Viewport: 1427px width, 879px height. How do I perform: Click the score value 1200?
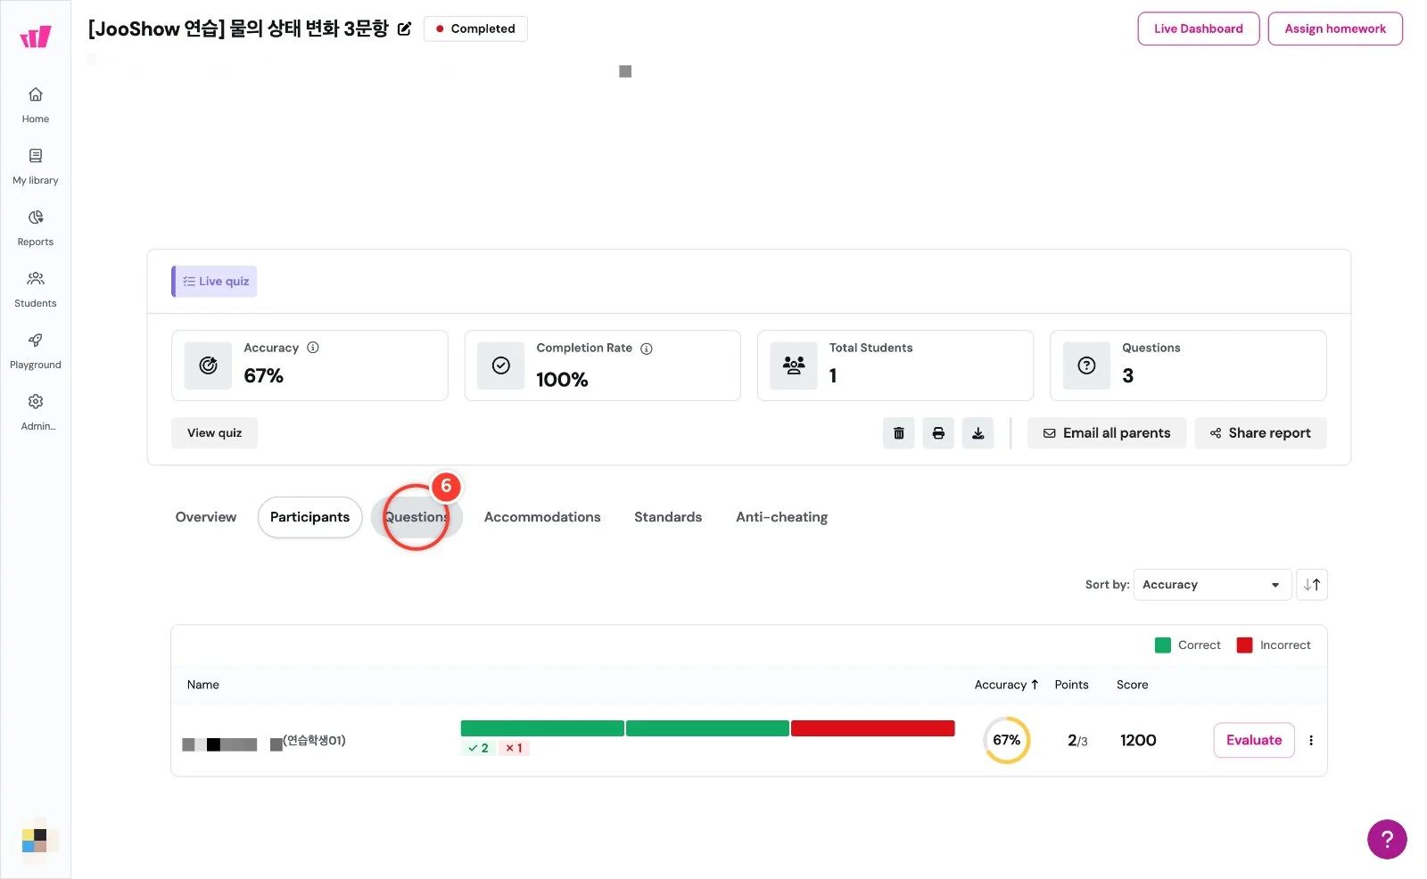pos(1138,740)
